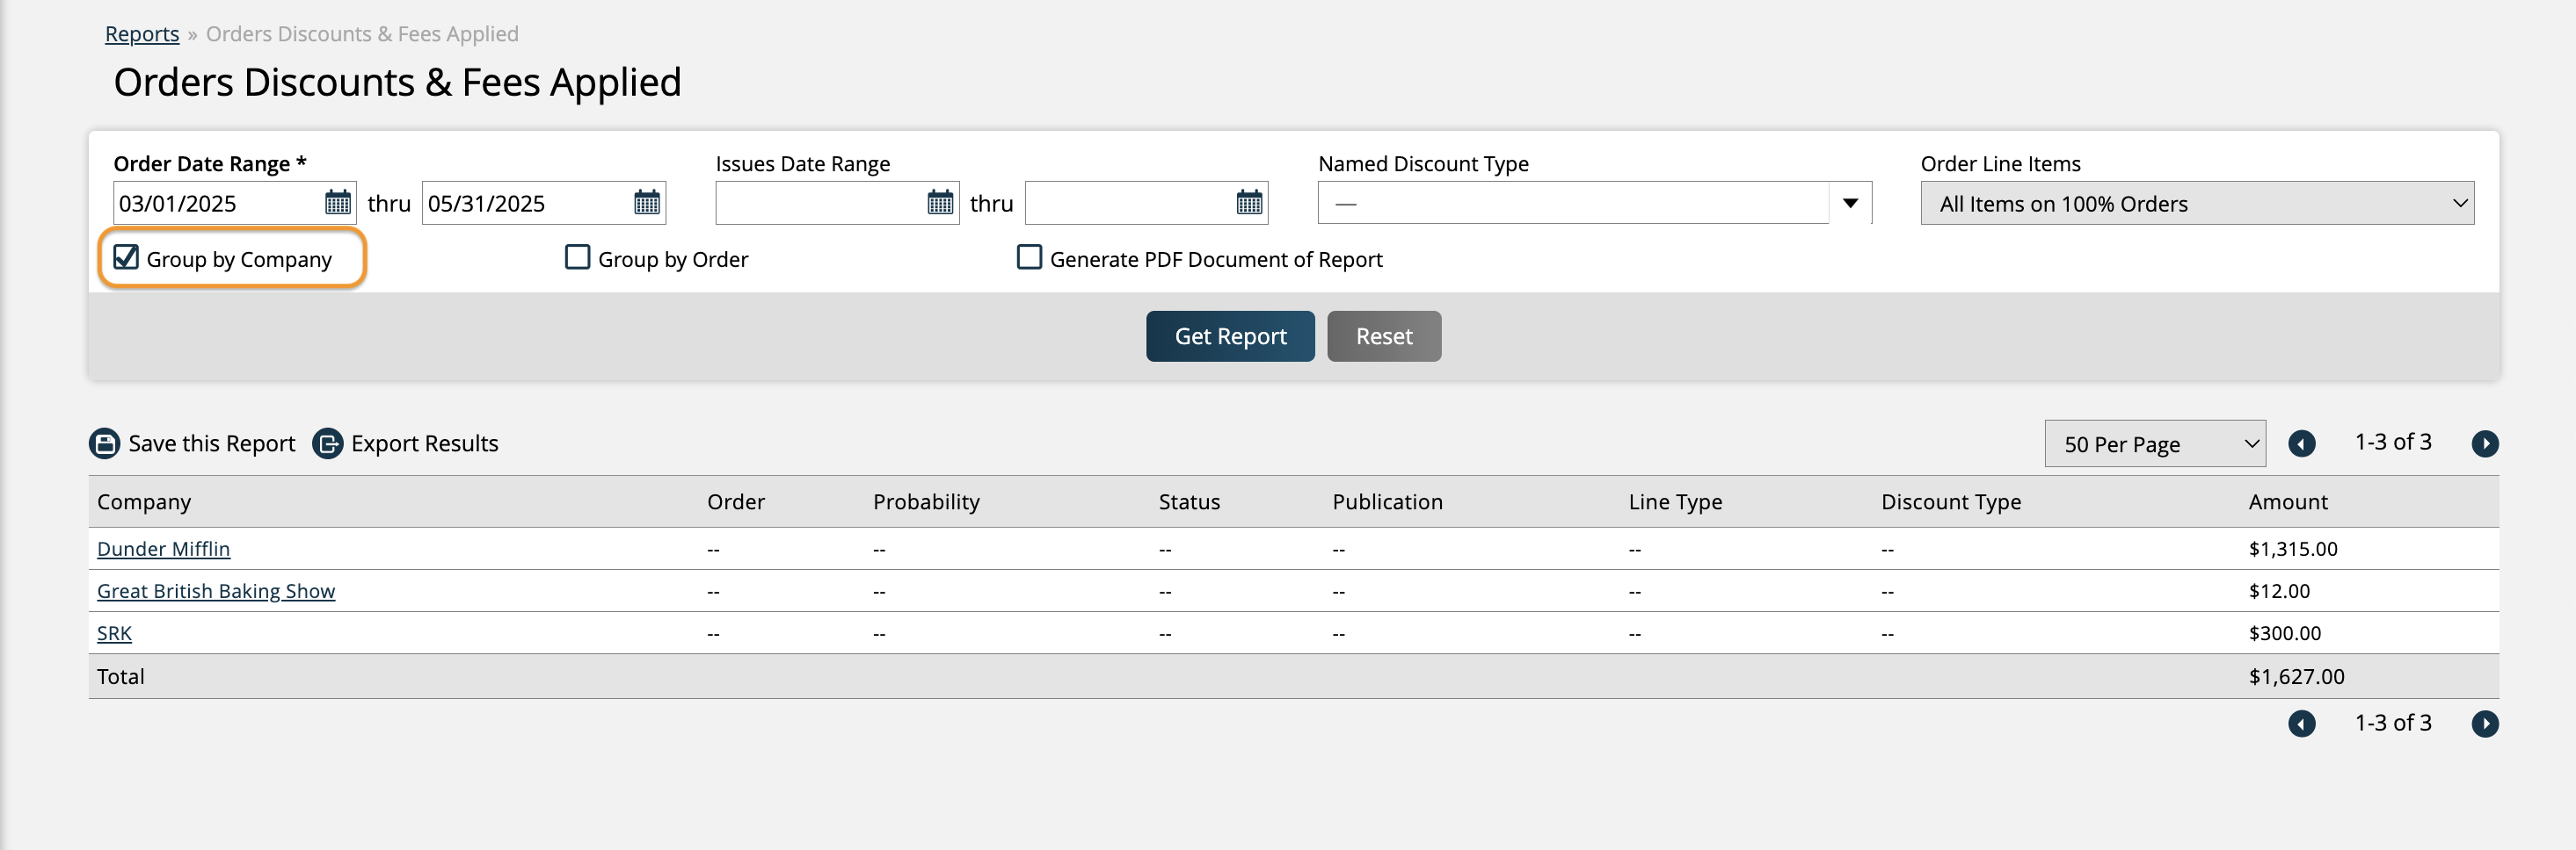The height and width of the screenshot is (850, 2576).
Task: Expand the Named Discount Type dropdown
Action: coord(1850,203)
